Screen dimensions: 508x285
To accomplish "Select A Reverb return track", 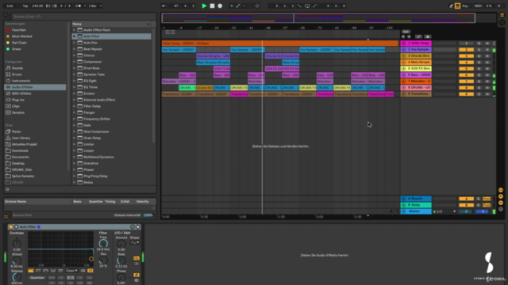I will [x=416, y=199].
